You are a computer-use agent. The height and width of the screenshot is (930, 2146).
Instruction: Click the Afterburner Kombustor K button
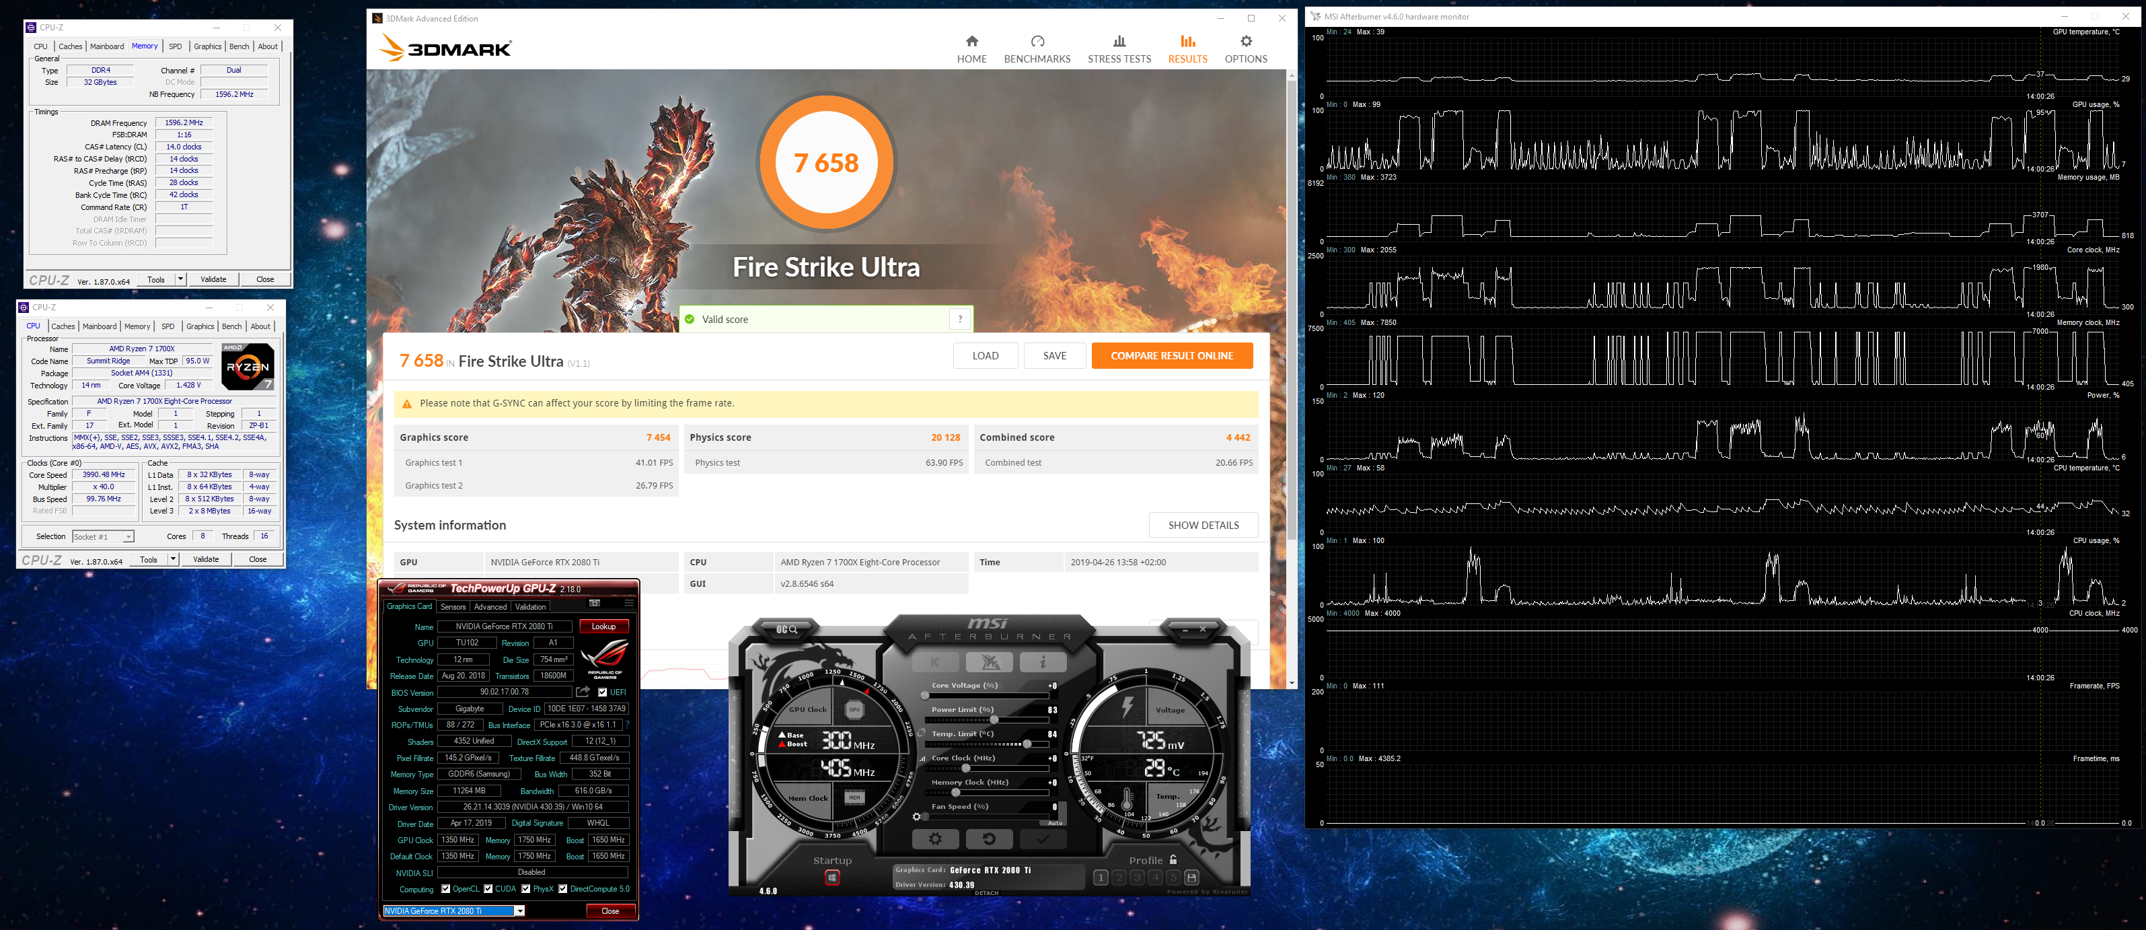pos(936,662)
